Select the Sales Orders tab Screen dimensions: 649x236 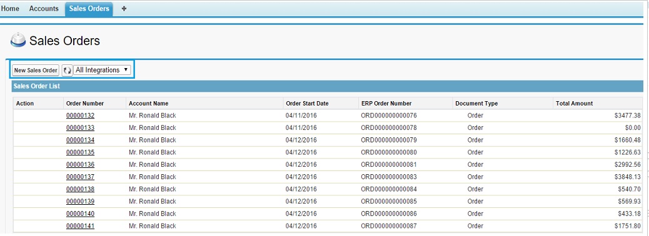click(89, 9)
